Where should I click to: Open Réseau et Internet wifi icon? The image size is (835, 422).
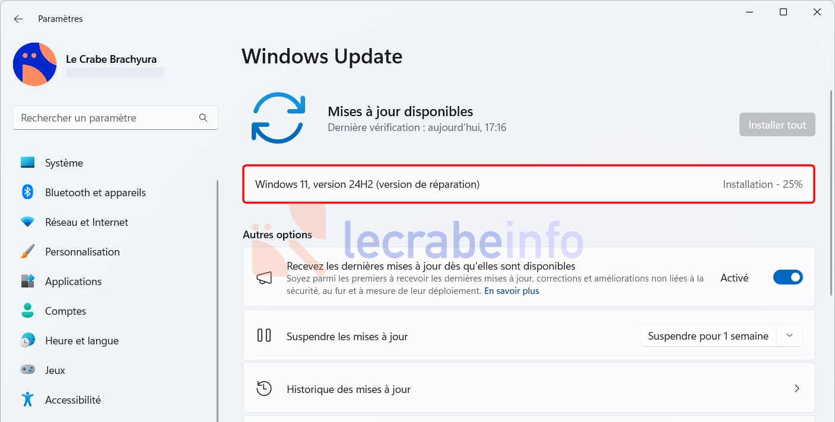click(27, 222)
